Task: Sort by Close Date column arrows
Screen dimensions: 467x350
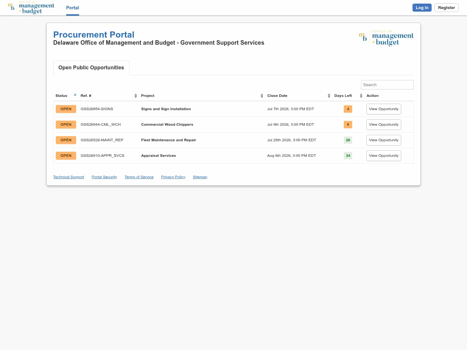Action: click(x=329, y=96)
